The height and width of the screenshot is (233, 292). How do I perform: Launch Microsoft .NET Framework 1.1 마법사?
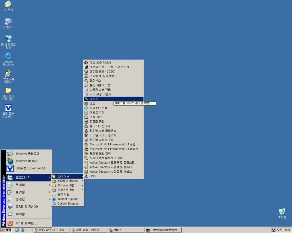[113, 149]
